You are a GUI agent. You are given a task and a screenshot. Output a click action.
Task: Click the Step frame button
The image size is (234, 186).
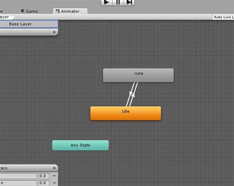tap(129, 2)
